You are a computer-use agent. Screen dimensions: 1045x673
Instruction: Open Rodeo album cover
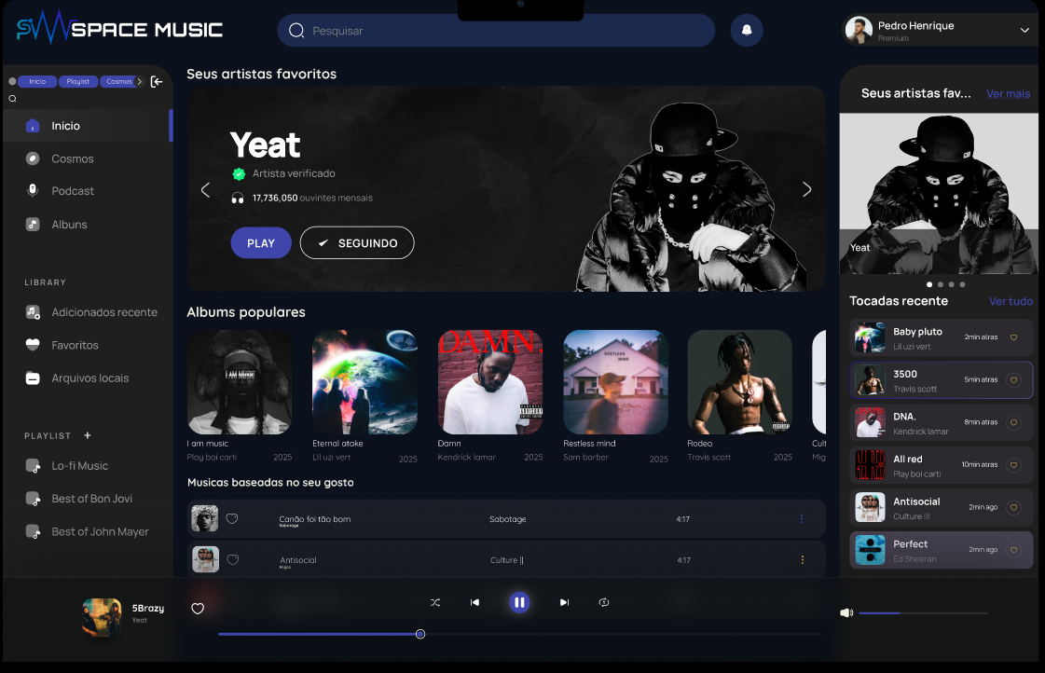point(740,382)
